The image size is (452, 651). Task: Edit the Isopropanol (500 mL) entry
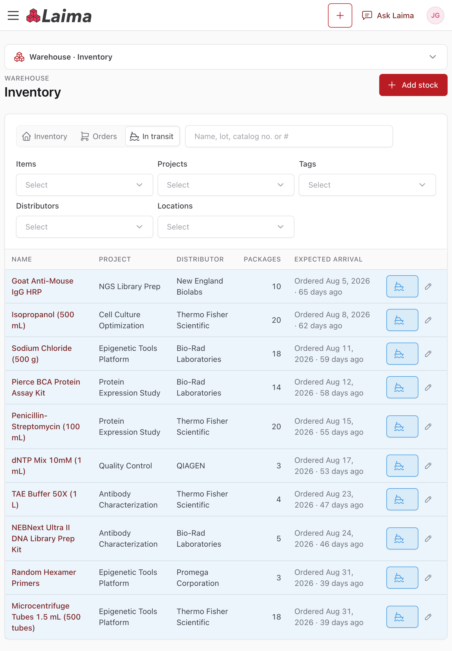click(428, 320)
